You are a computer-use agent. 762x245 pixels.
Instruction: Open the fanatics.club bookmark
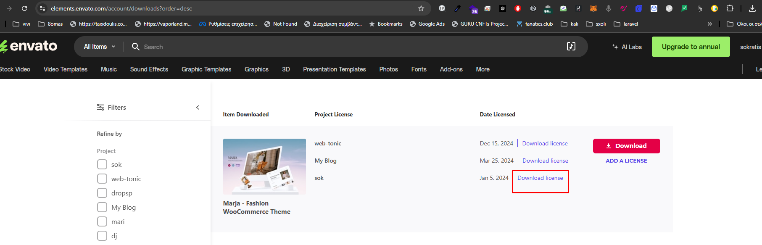click(534, 24)
